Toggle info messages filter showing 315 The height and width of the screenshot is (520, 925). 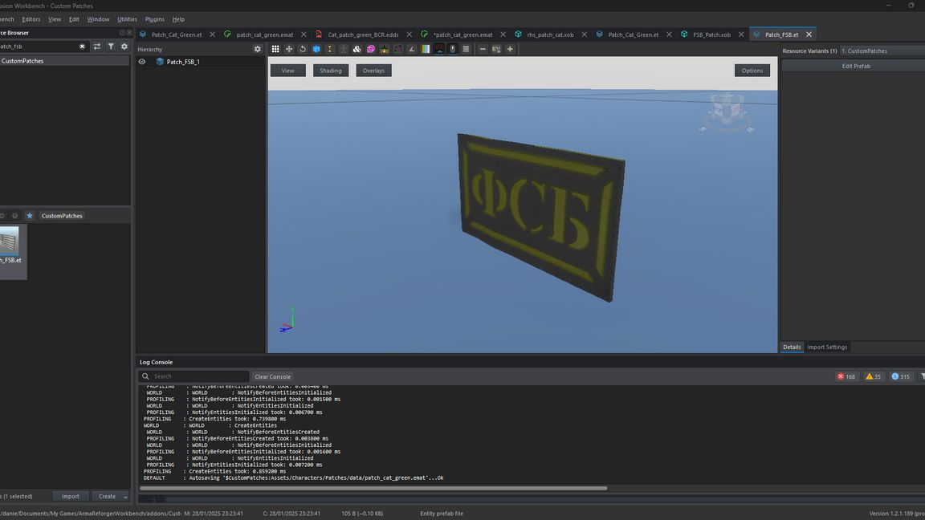(901, 376)
